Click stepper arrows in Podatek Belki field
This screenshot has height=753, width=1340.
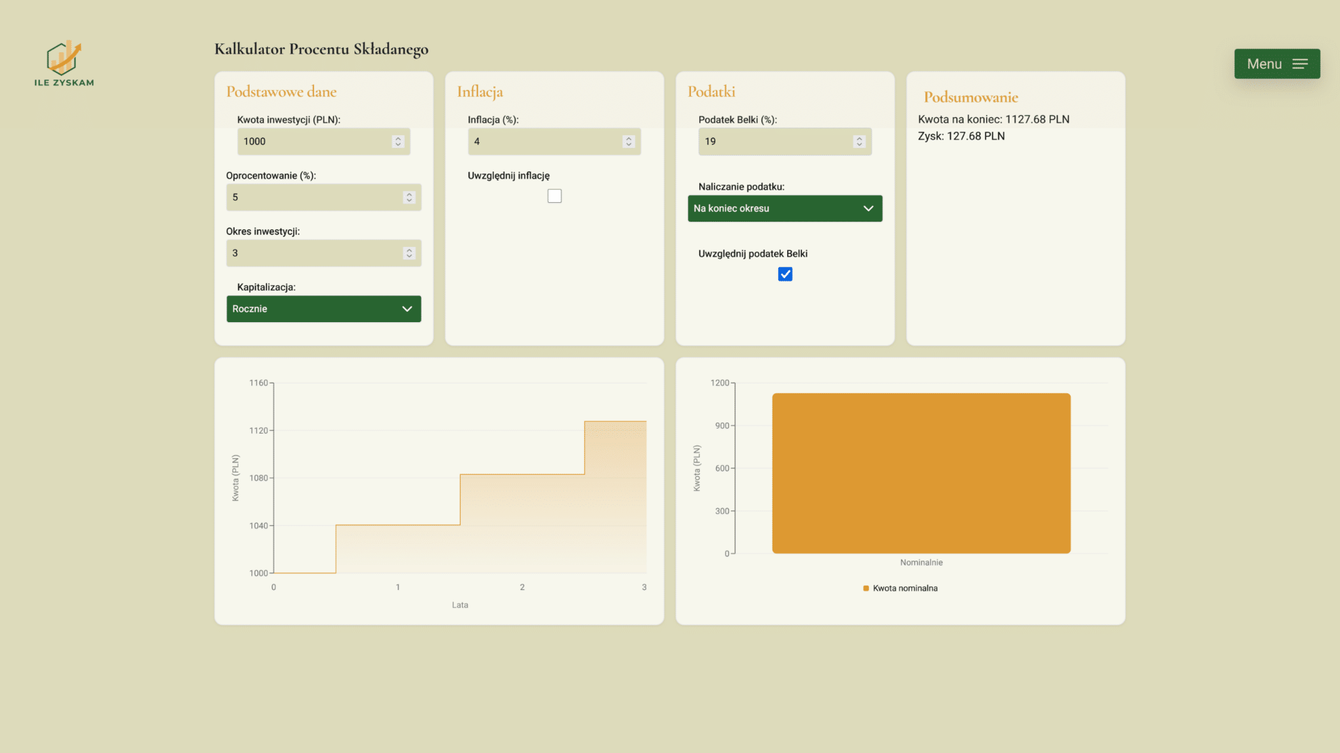tap(859, 142)
